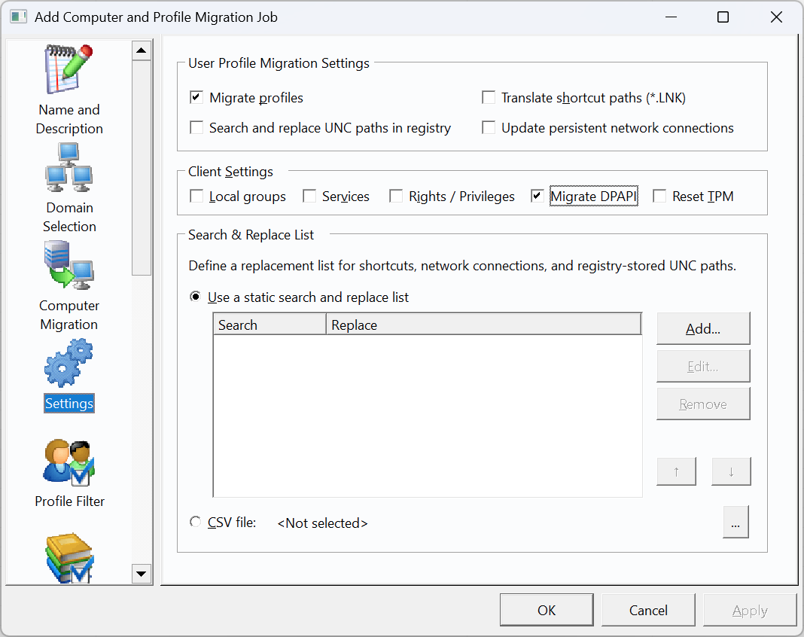The height and width of the screenshot is (637, 804).
Task: Select Use a static search and replace list
Action: pyautogui.click(x=196, y=297)
